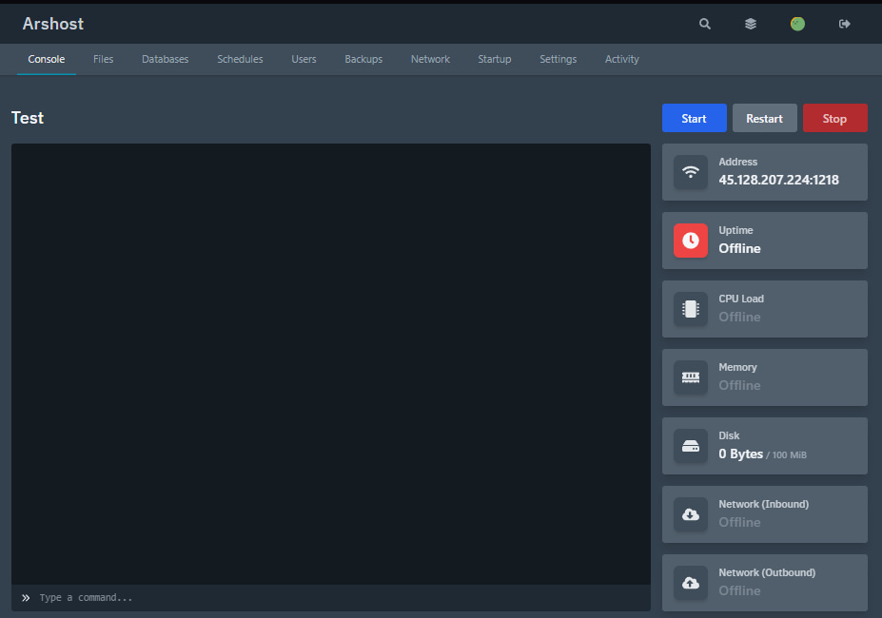Click the / 100 MiB disk limit text

click(x=786, y=454)
